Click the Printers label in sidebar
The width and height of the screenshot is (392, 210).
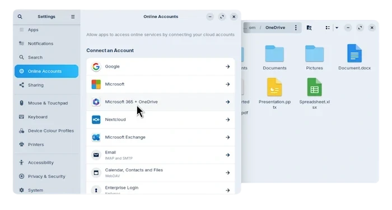pos(36,145)
